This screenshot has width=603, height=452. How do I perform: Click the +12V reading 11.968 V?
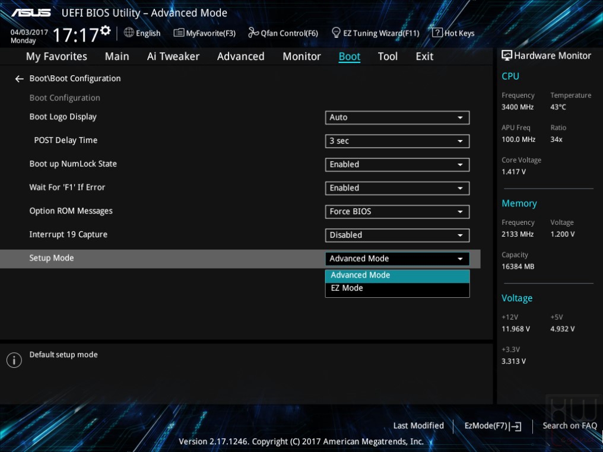516,329
